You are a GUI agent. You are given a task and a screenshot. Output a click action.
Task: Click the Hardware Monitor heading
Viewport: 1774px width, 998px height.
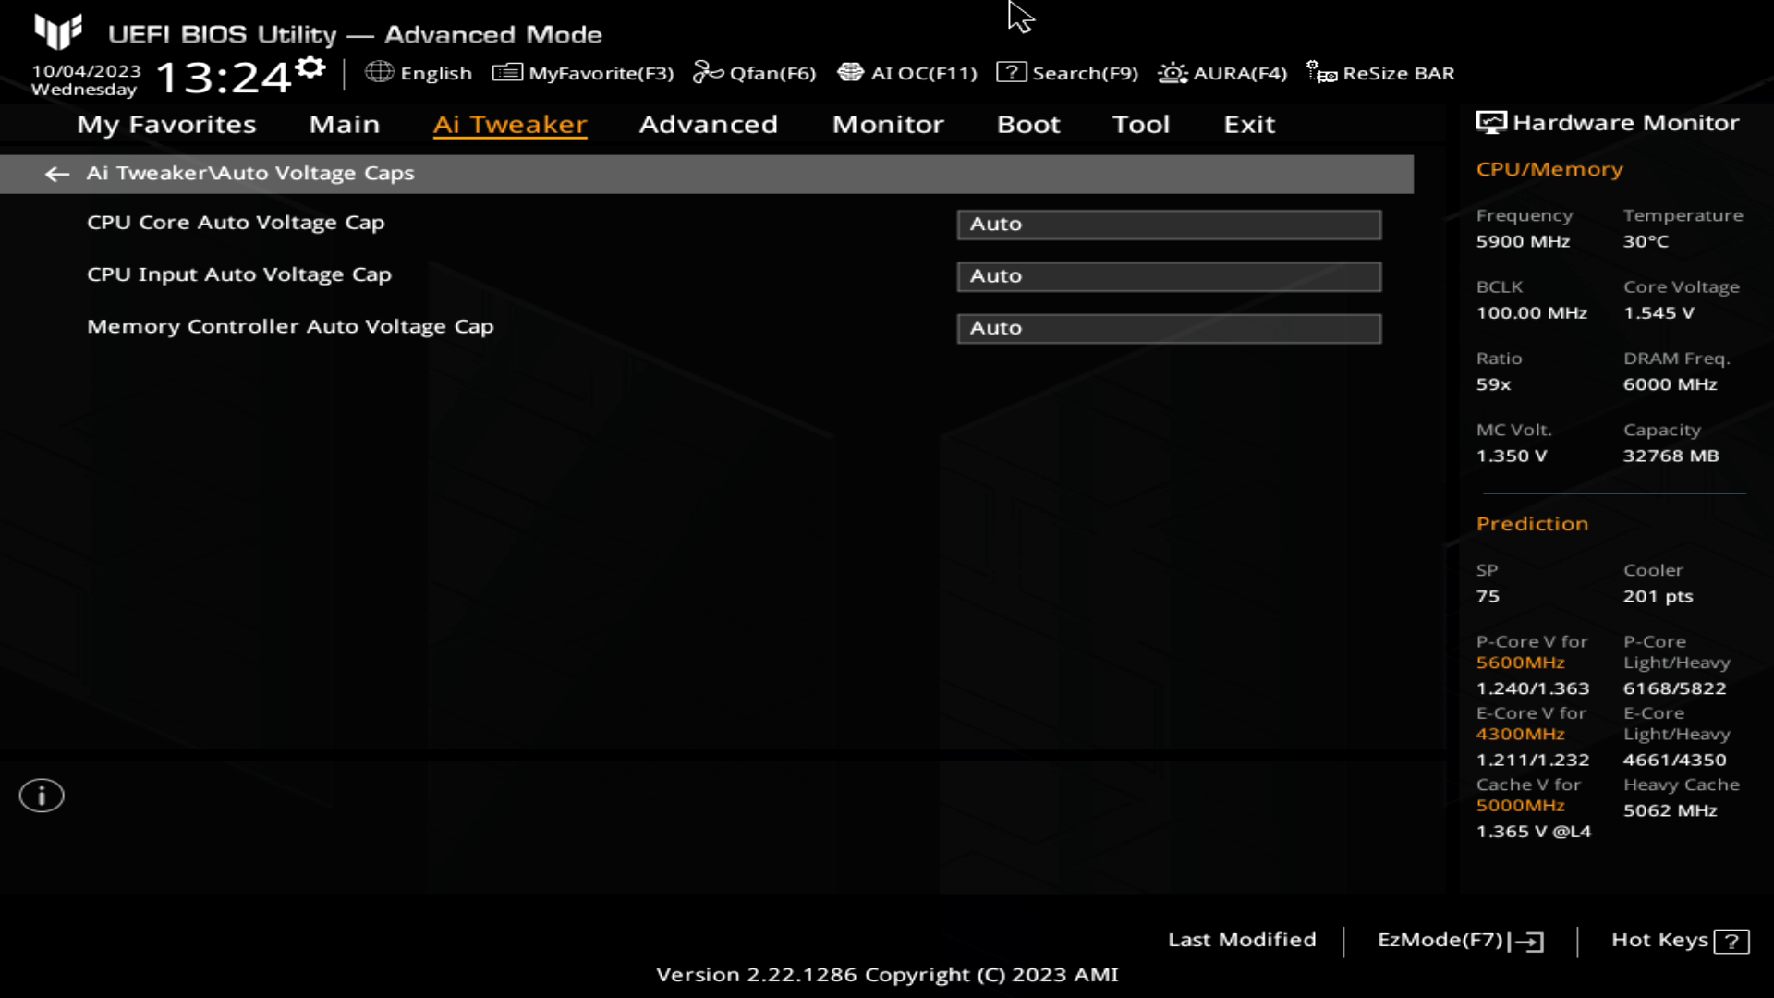click(x=1625, y=123)
